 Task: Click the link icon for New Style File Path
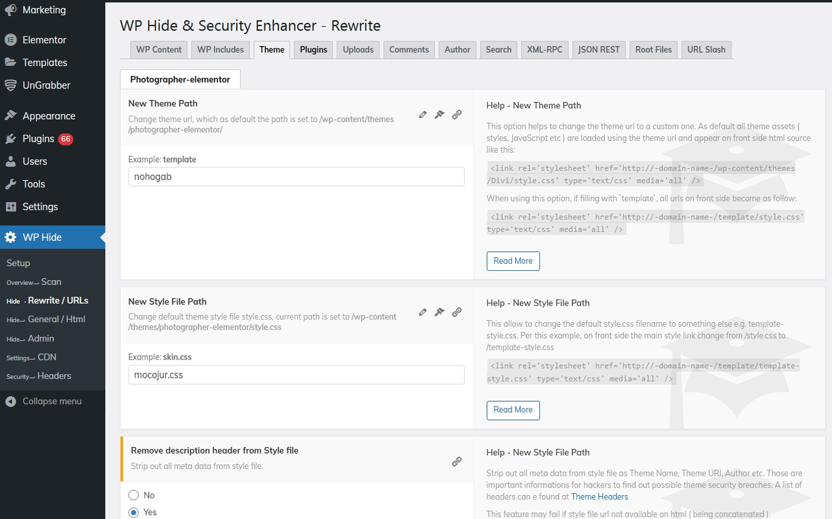457,312
